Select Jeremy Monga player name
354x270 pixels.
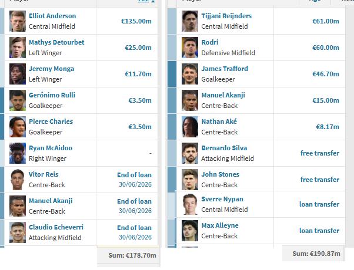coord(52,69)
